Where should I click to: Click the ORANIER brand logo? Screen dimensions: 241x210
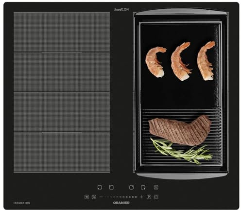coord(121,203)
